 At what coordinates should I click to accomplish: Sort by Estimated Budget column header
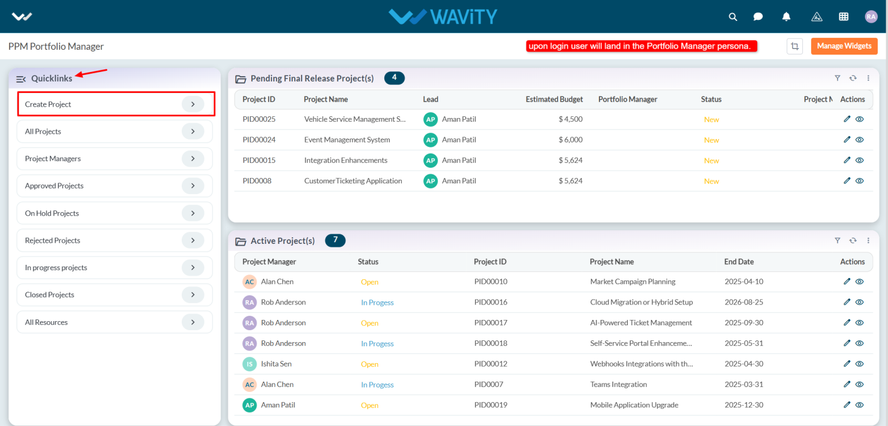tap(554, 99)
